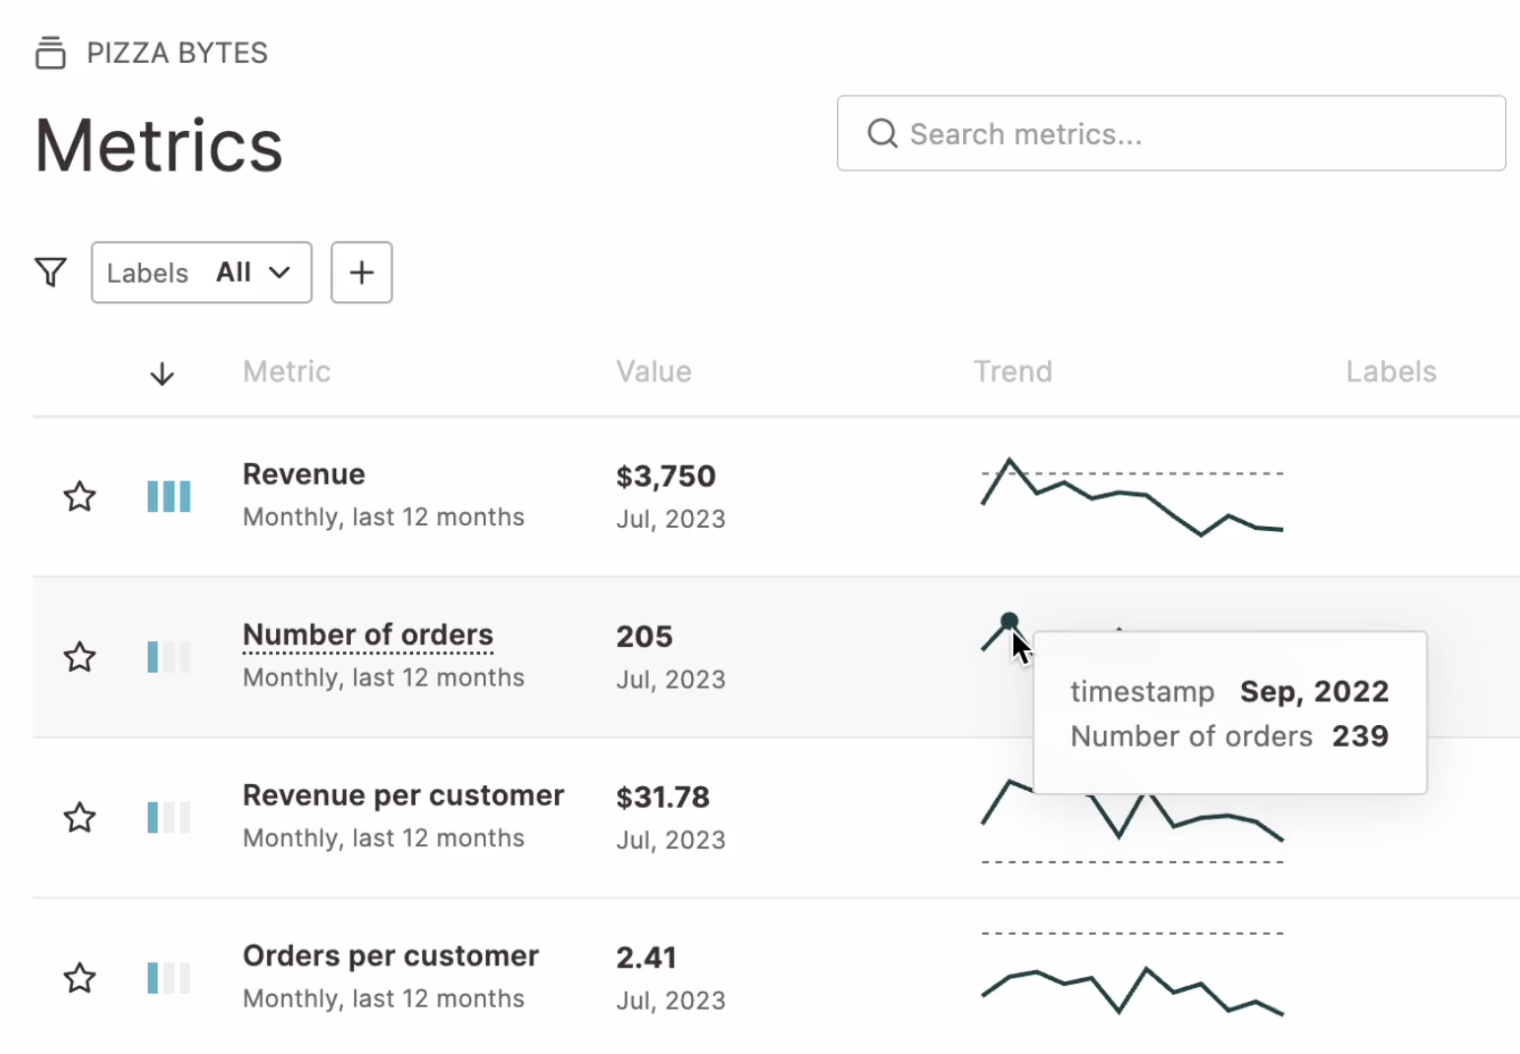The height and width of the screenshot is (1054, 1520).
Task: Open the PIZZA BYTES breadcrumb link
Action: tap(177, 53)
